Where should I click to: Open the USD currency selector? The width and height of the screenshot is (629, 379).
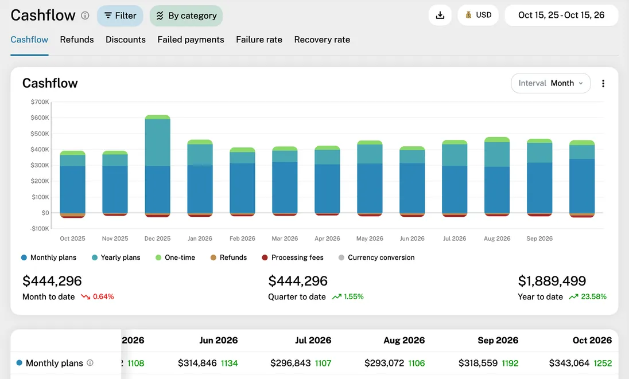coord(477,15)
